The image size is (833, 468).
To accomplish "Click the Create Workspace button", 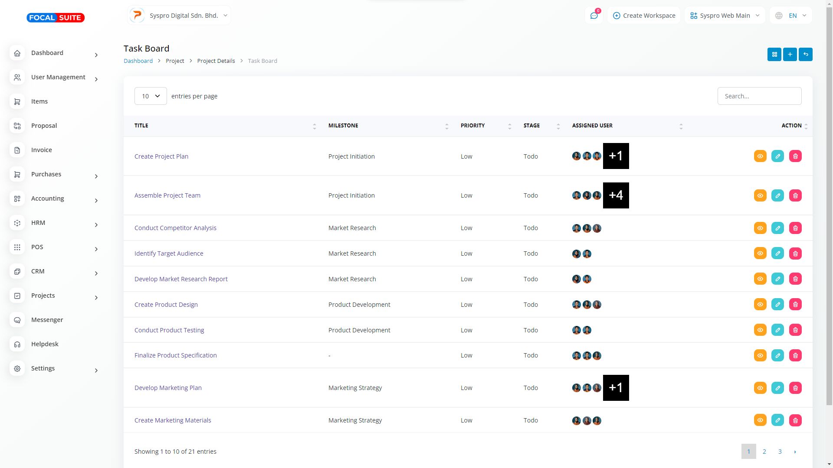I will coord(644,16).
